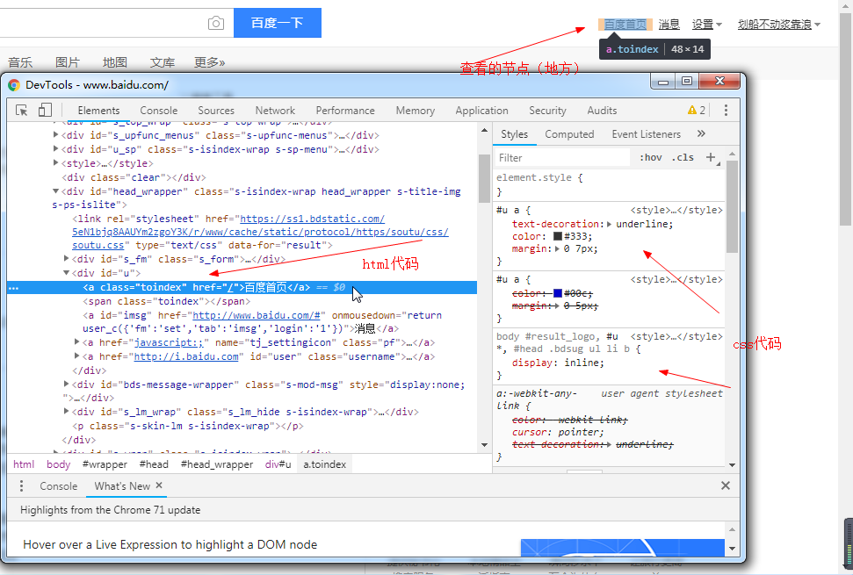
Task: Click the 百度首页 link on page
Action: [625, 25]
